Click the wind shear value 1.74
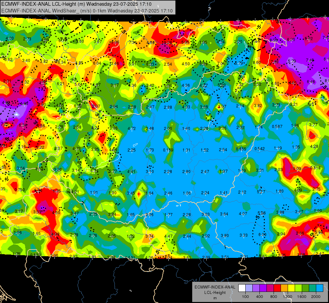The image size is (329, 303). [x=259, y=127]
